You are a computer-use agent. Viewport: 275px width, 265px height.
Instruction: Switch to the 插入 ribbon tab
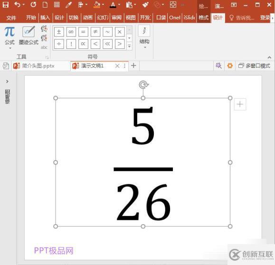point(45,18)
